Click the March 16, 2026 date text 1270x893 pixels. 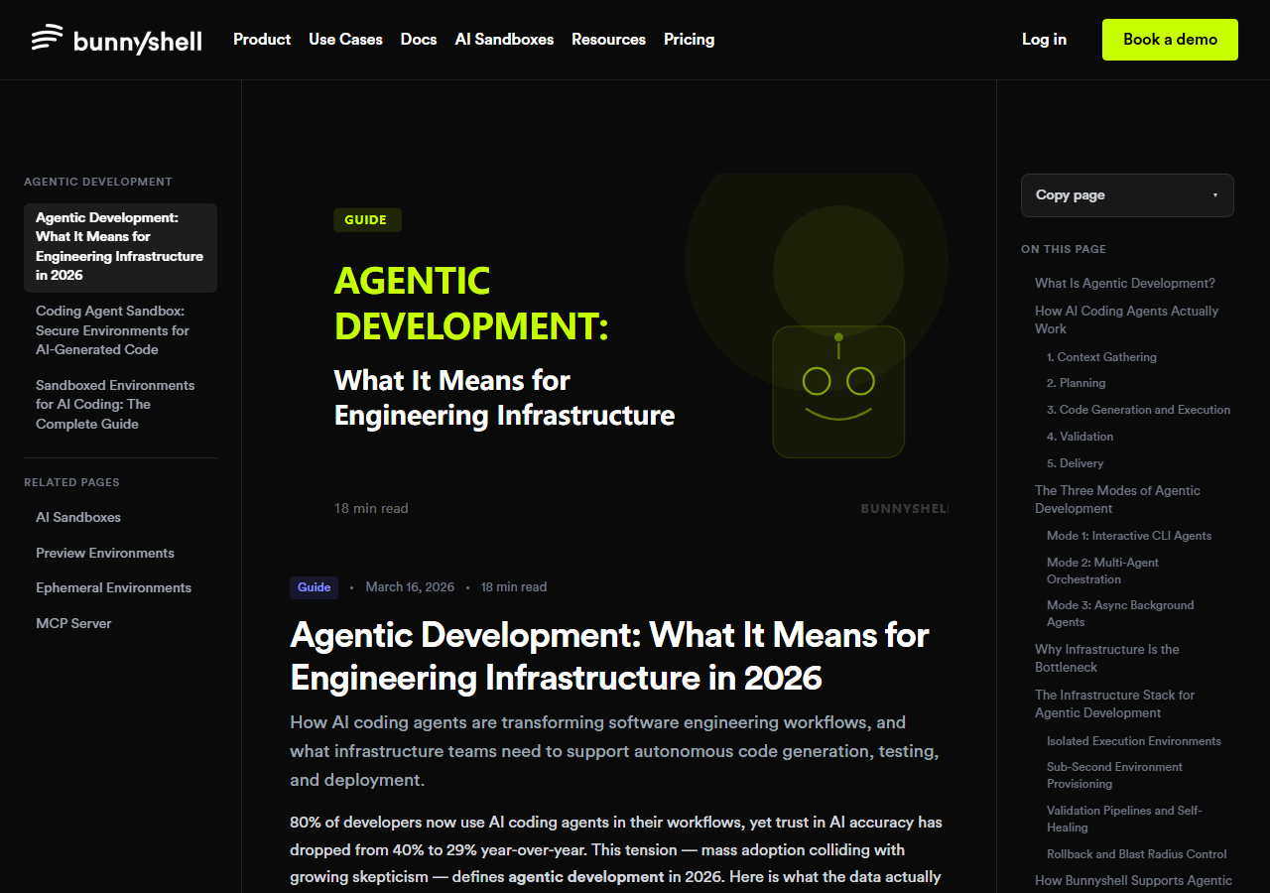click(410, 587)
